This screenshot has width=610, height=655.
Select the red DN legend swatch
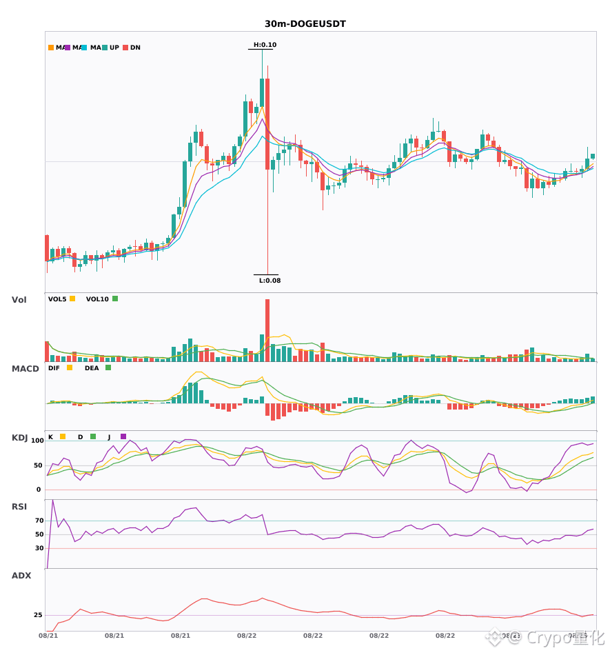(x=125, y=48)
